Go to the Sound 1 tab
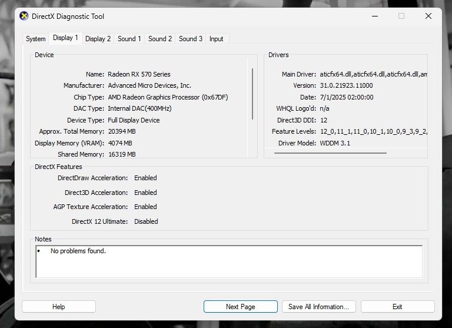The width and height of the screenshot is (452, 328). [129, 39]
